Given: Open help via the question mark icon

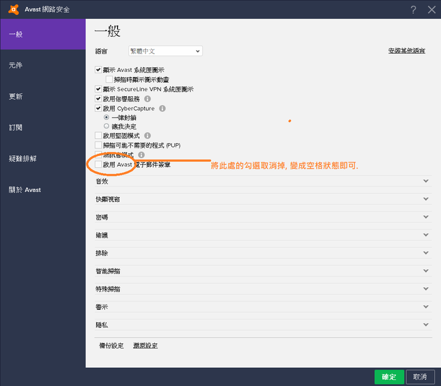Looking at the screenshot, I should coord(413,9).
